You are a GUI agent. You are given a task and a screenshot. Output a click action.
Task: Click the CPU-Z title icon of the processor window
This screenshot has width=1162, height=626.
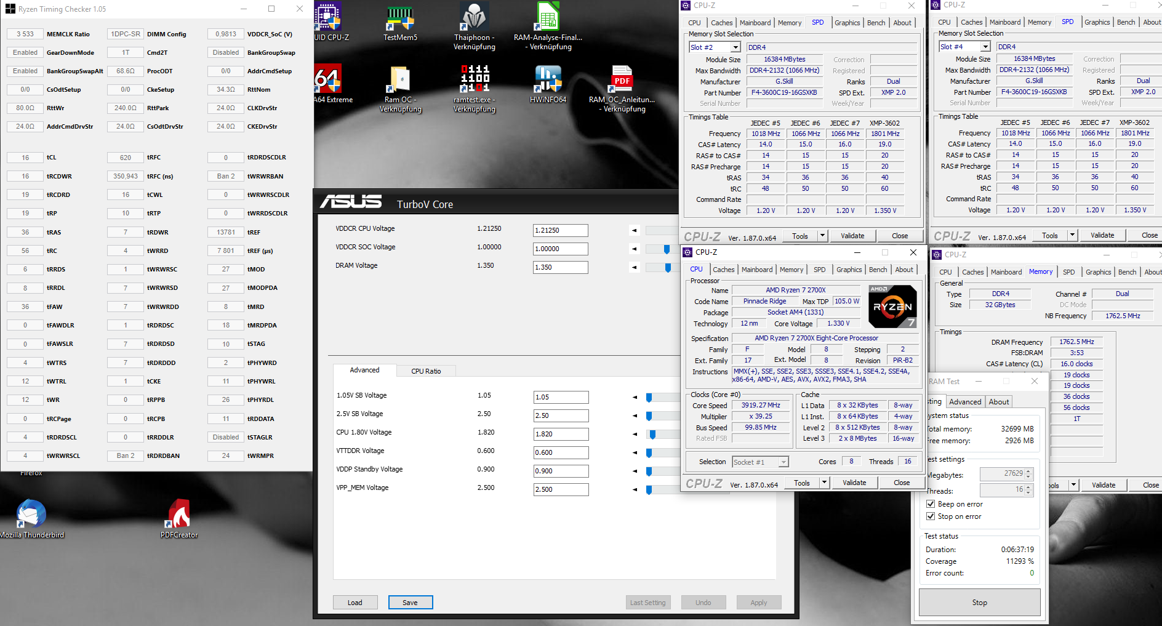pyautogui.click(x=688, y=252)
